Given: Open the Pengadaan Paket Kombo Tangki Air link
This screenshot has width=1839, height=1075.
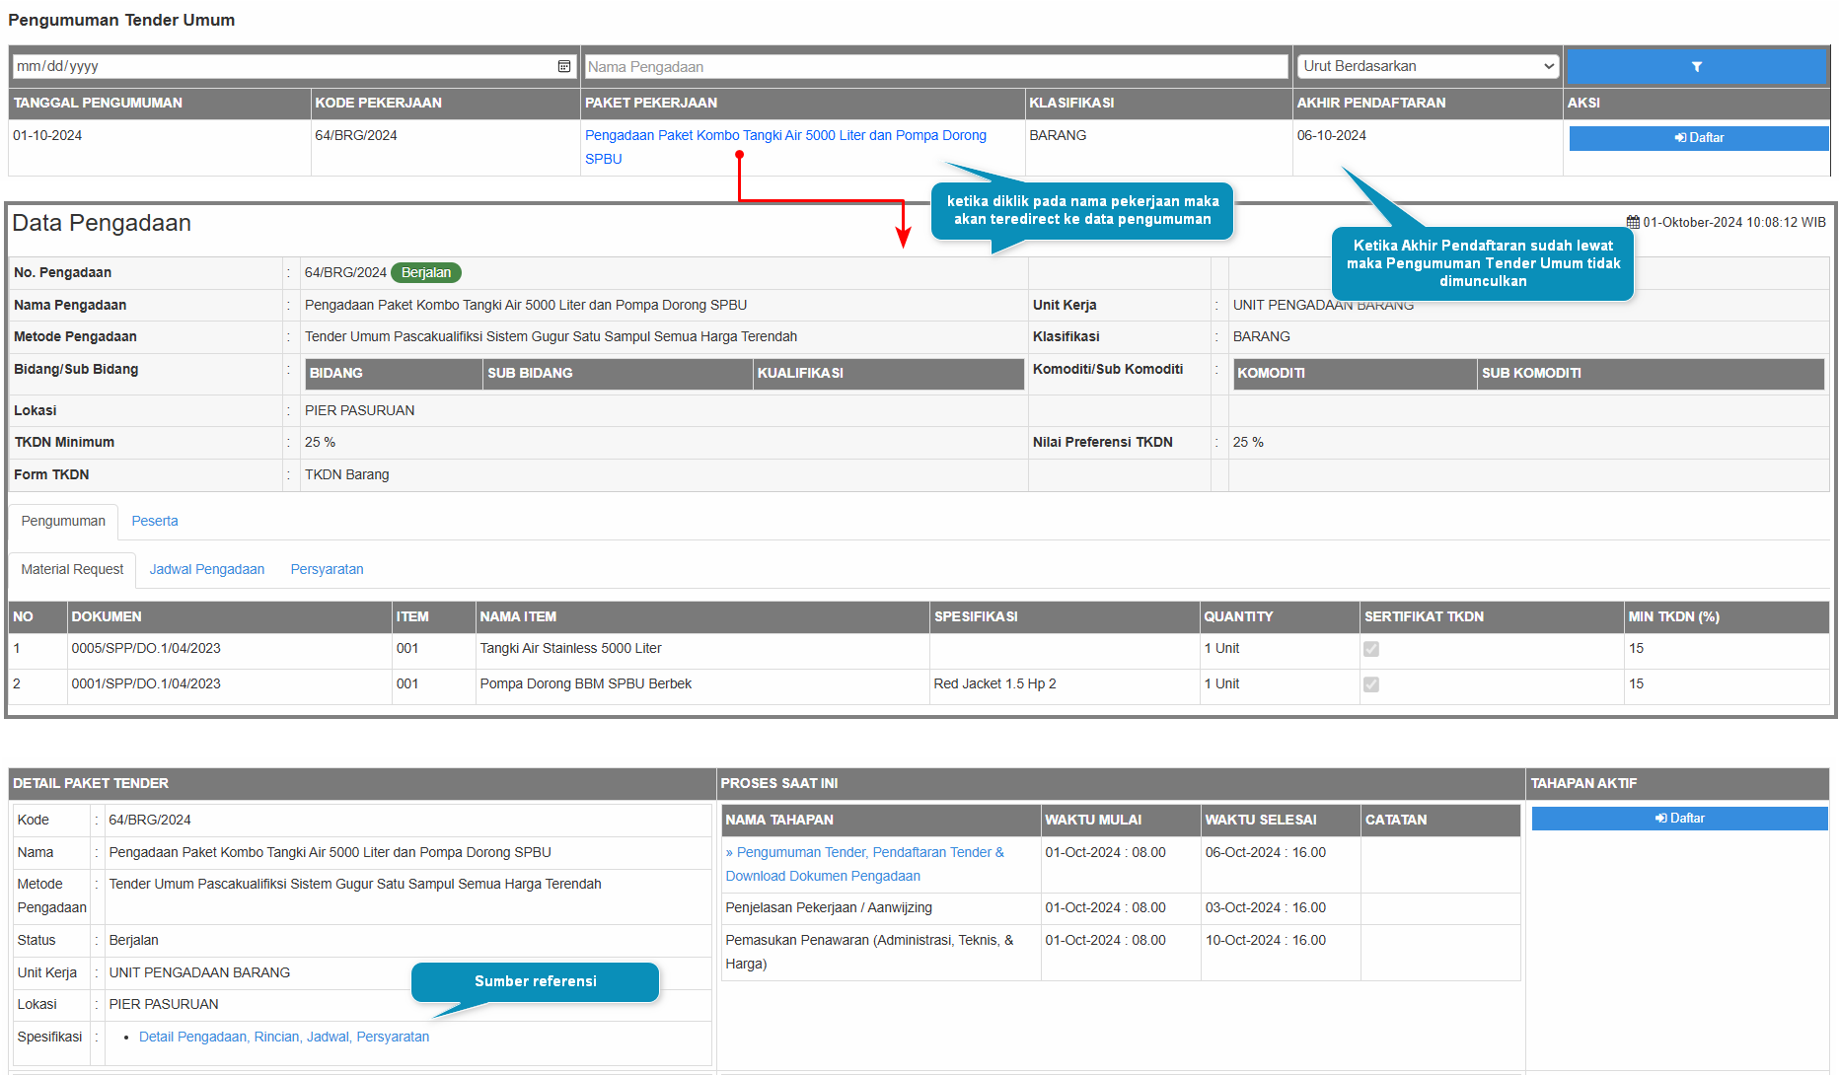Looking at the screenshot, I should point(785,136).
